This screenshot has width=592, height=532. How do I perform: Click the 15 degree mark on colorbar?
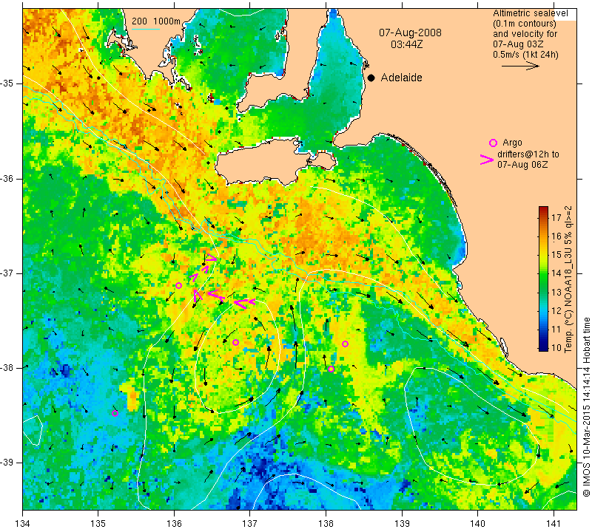556,255
